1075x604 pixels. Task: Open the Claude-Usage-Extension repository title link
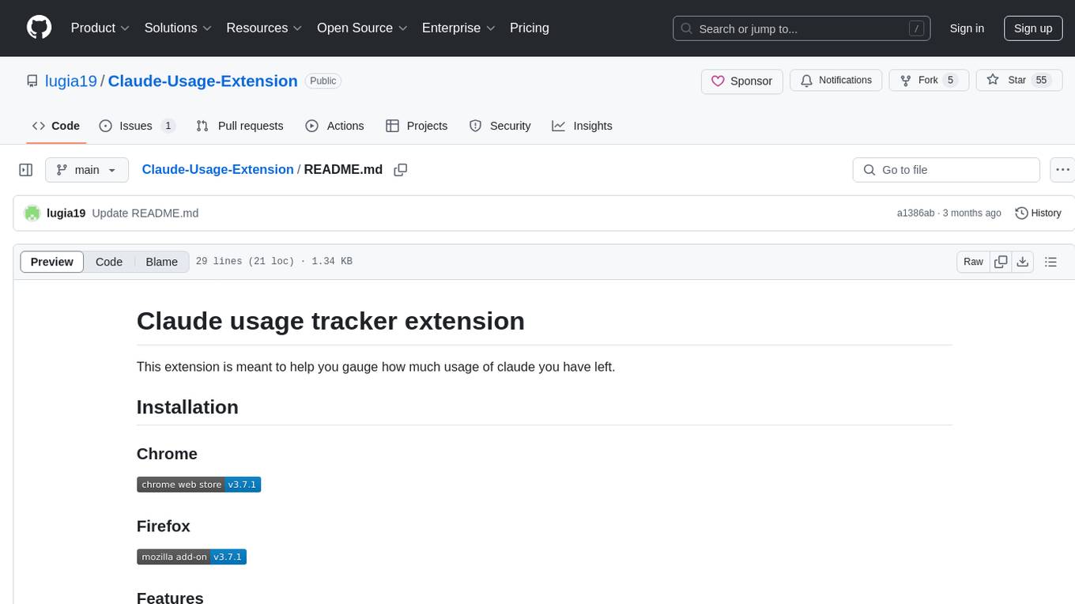tap(202, 81)
